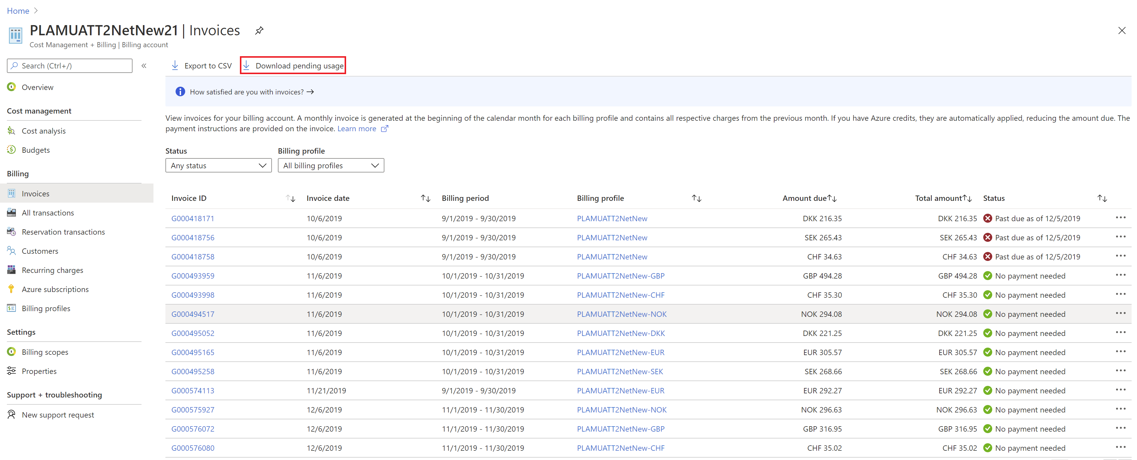This screenshot has height=460, width=1137.
Task: Create a New support request
Action: (58, 415)
